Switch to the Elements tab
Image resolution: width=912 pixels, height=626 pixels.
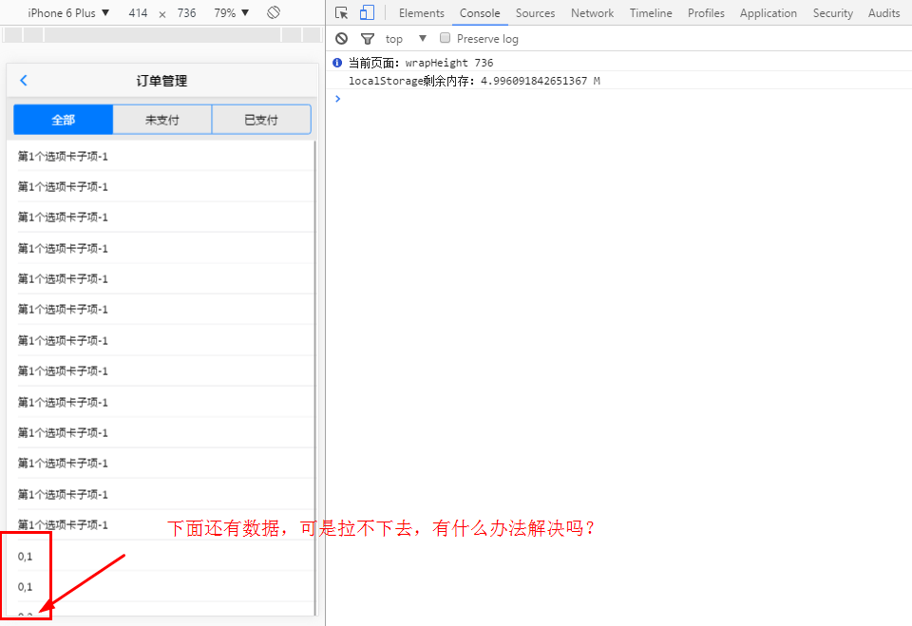421,13
